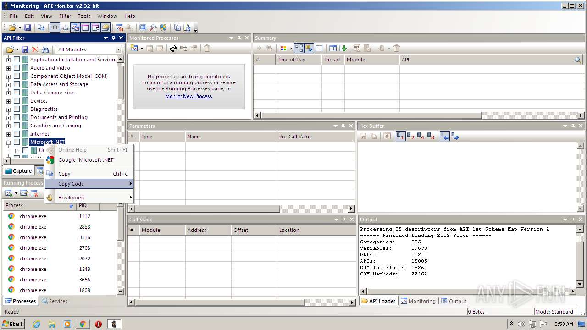Select Breakpoint in context menu

pyautogui.click(x=89, y=198)
